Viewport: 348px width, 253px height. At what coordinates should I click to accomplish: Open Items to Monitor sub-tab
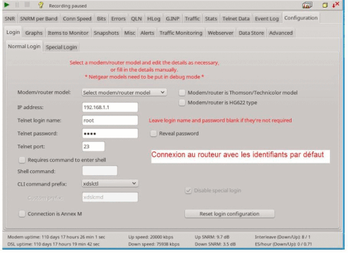tap(68, 33)
